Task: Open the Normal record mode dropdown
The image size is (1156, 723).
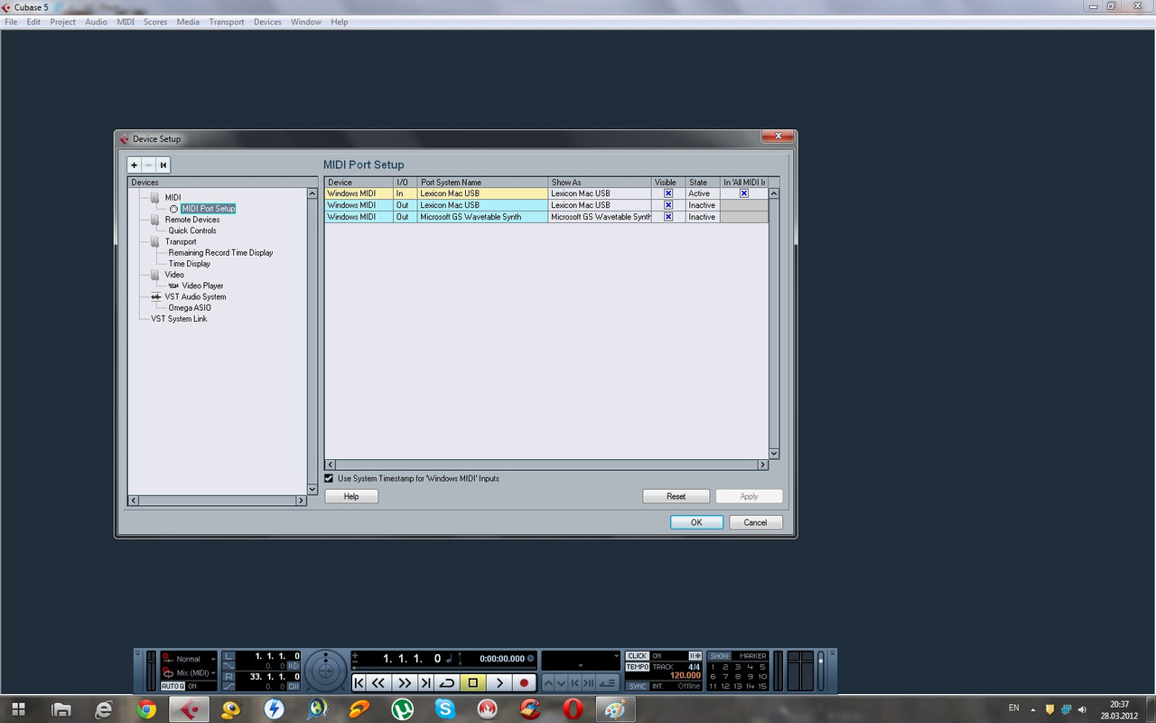Action: pyautogui.click(x=189, y=659)
